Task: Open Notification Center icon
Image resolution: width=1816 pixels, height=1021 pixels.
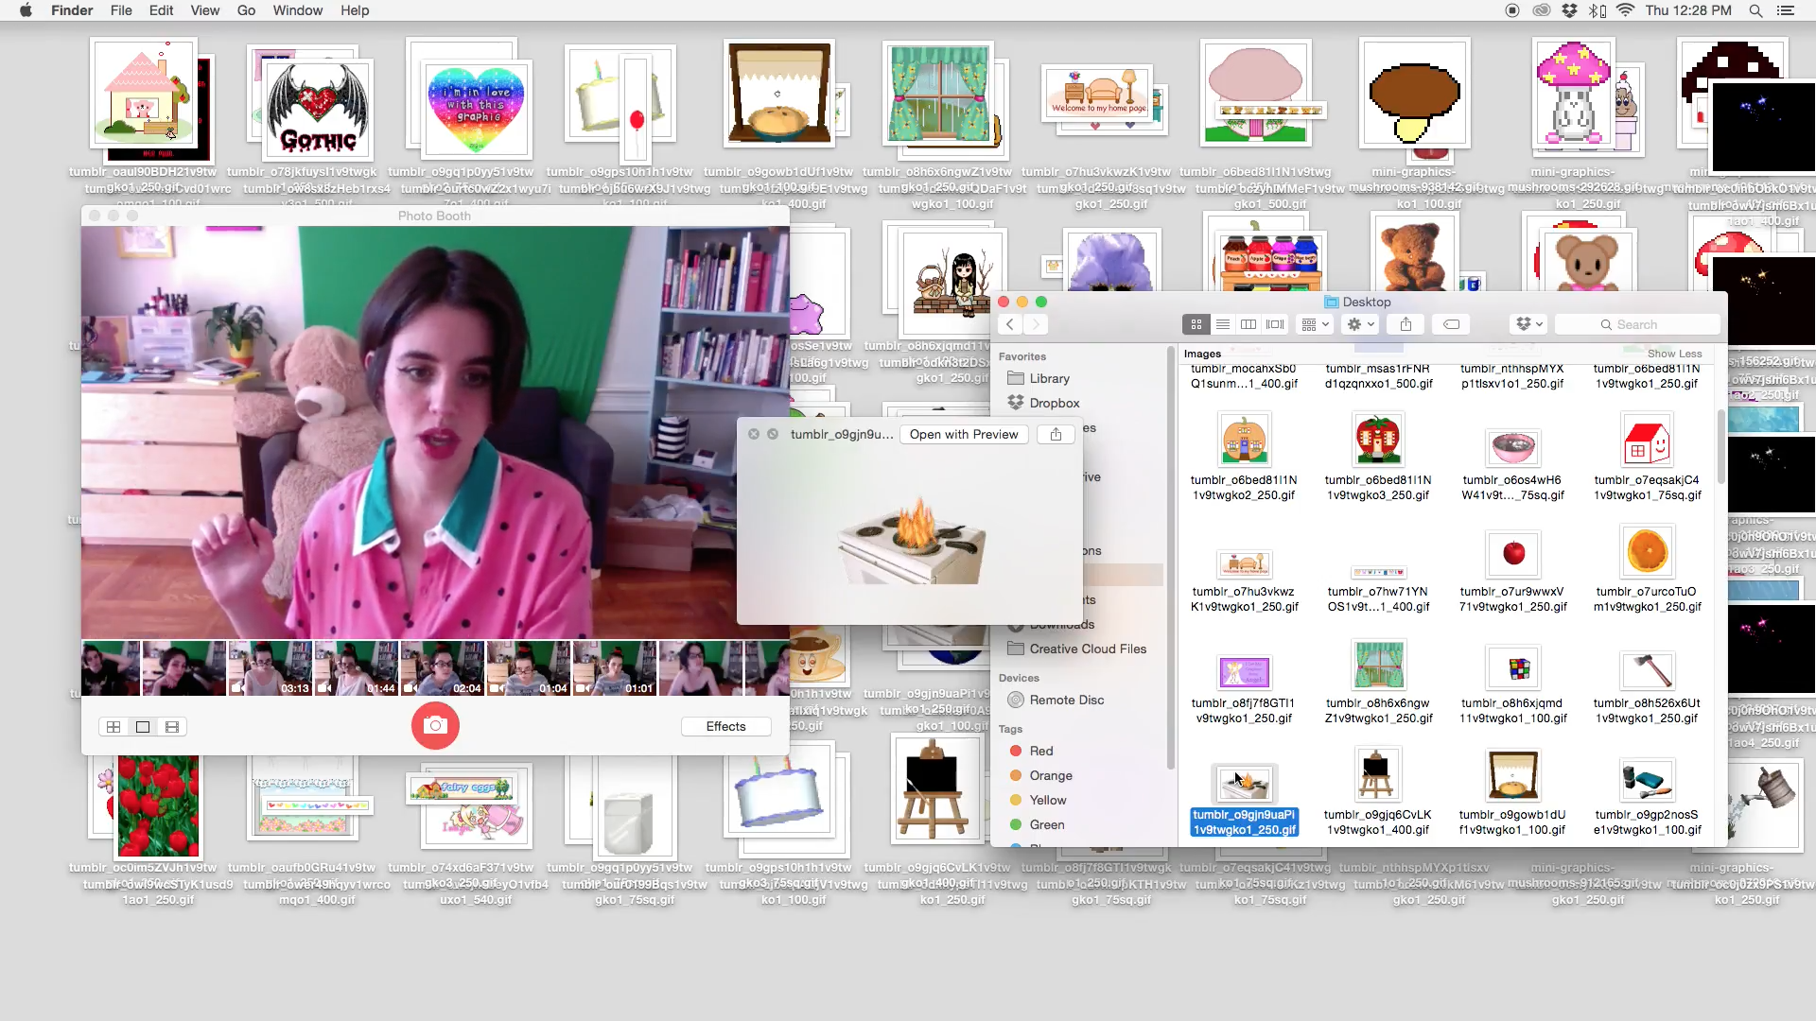Action: tap(1786, 10)
